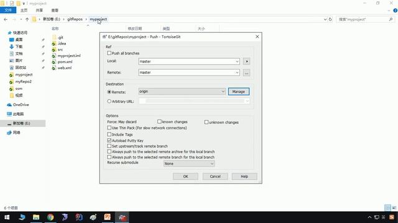
Task: Switch to large icons view
Action: tap(394, 208)
